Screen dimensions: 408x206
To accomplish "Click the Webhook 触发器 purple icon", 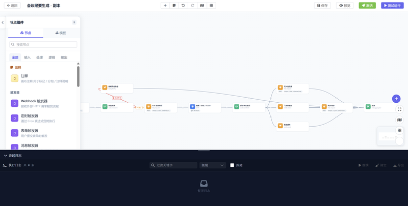I will tap(15, 103).
